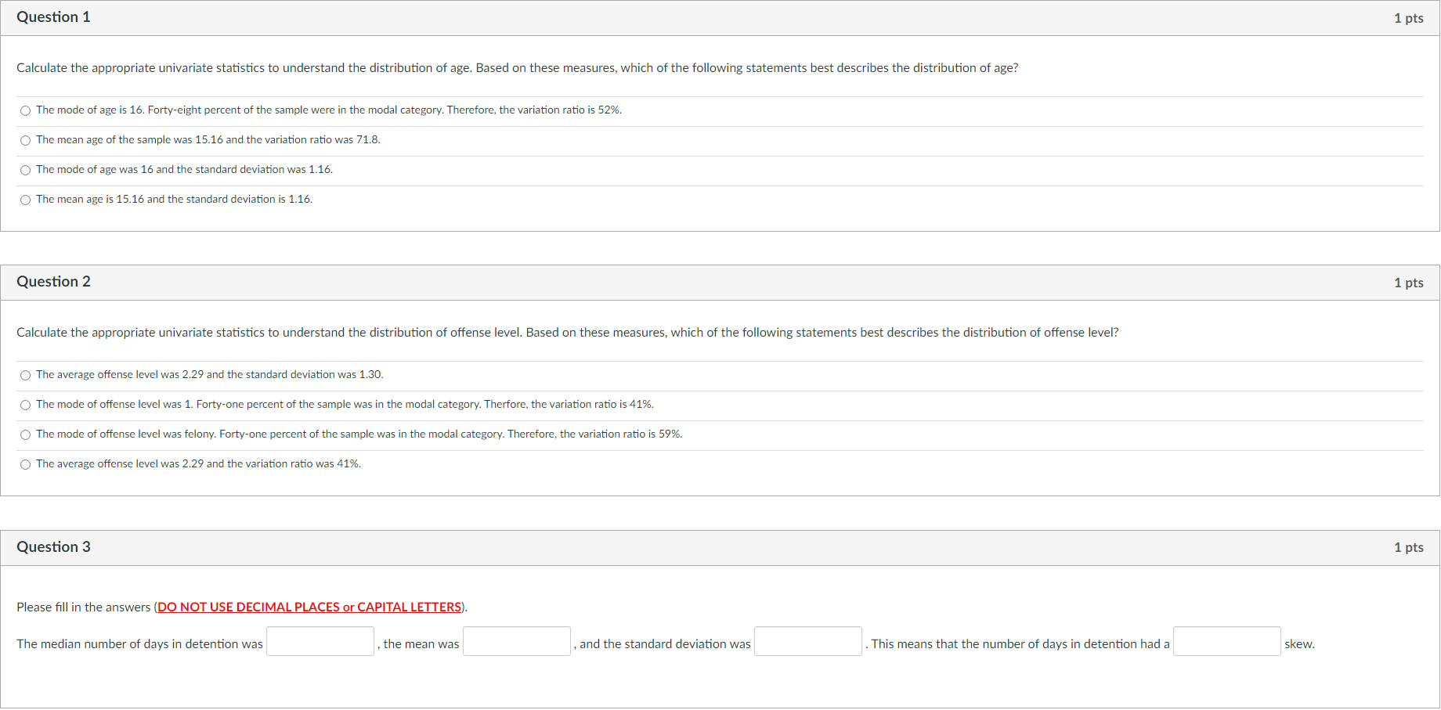Click the median days in detention input field
1441x710 pixels.
[320, 640]
